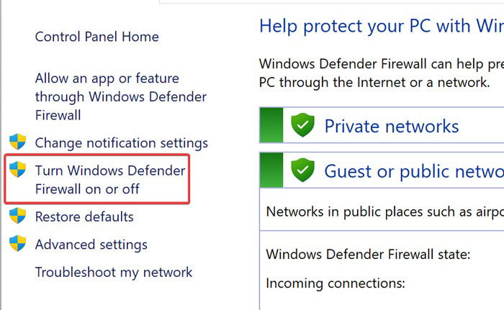Open Control Panel Home
Screen dimensions: 504x310
(x=96, y=37)
